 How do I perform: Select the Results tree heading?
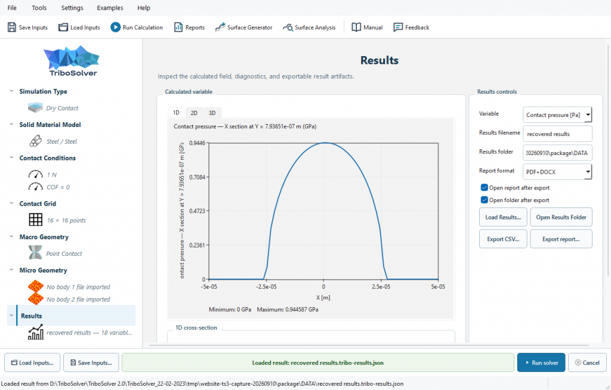[32, 315]
